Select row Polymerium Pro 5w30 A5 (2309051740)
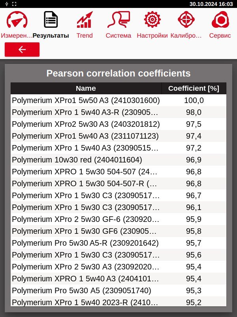The width and height of the screenshot is (237, 317). coord(118,290)
